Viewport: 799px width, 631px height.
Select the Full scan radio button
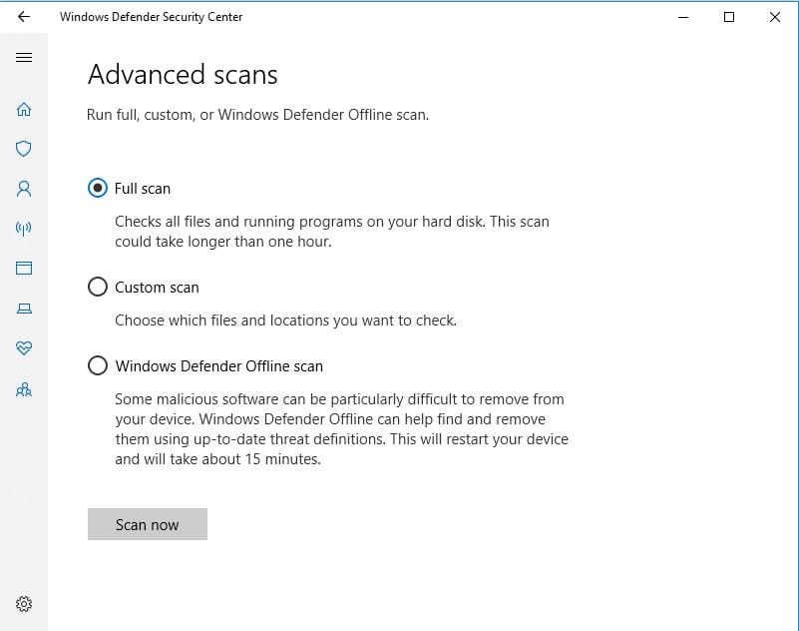(x=98, y=188)
